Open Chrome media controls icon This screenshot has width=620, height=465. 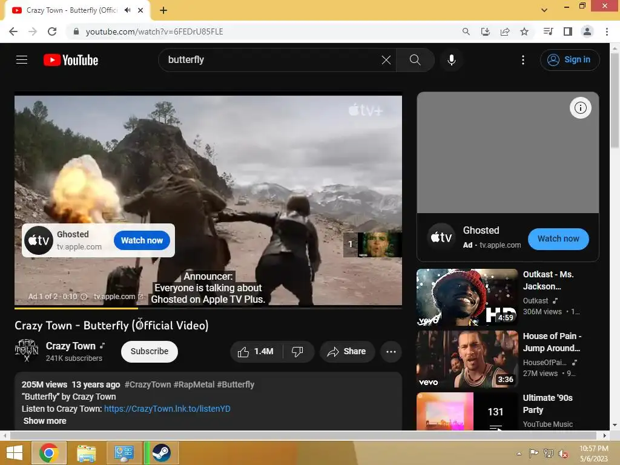click(548, 31)
